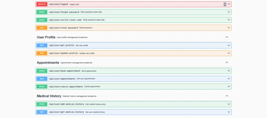Click the Appointments section heading
This screenshot has height=118, width=267.
coord(48,63)
